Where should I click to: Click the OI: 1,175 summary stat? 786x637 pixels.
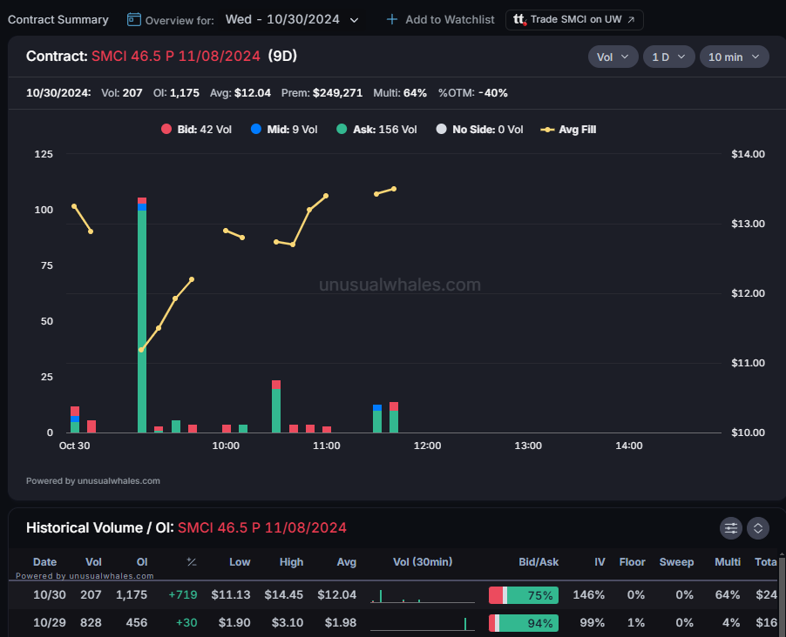(176, 93)
